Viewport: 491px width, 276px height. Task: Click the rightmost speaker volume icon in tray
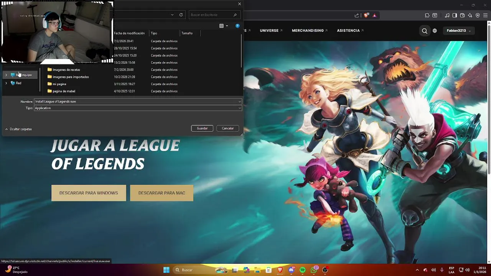(468, 270)
